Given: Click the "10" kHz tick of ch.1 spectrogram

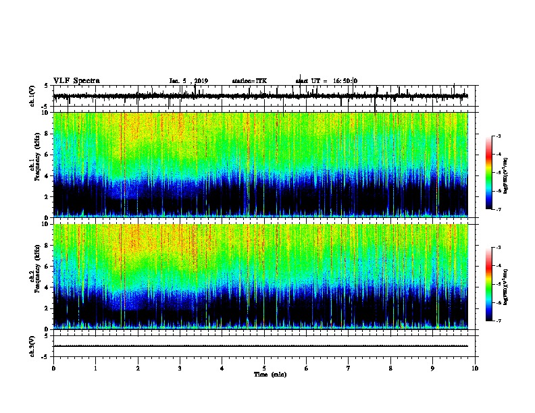Looking at the screenshot, I should (x=45, y=113).
